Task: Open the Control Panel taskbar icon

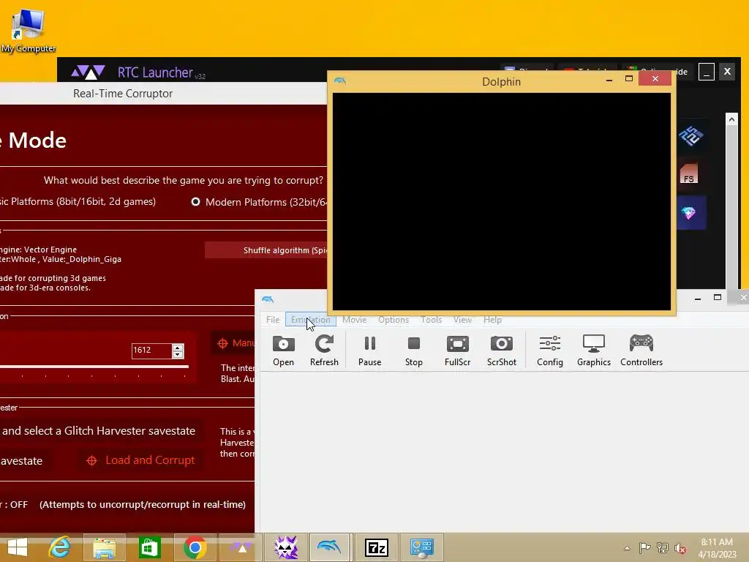Action: click(421, 547)
